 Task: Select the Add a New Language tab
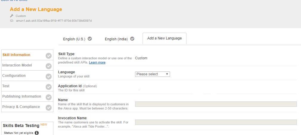pyautogui.click(x=164, y=38)
